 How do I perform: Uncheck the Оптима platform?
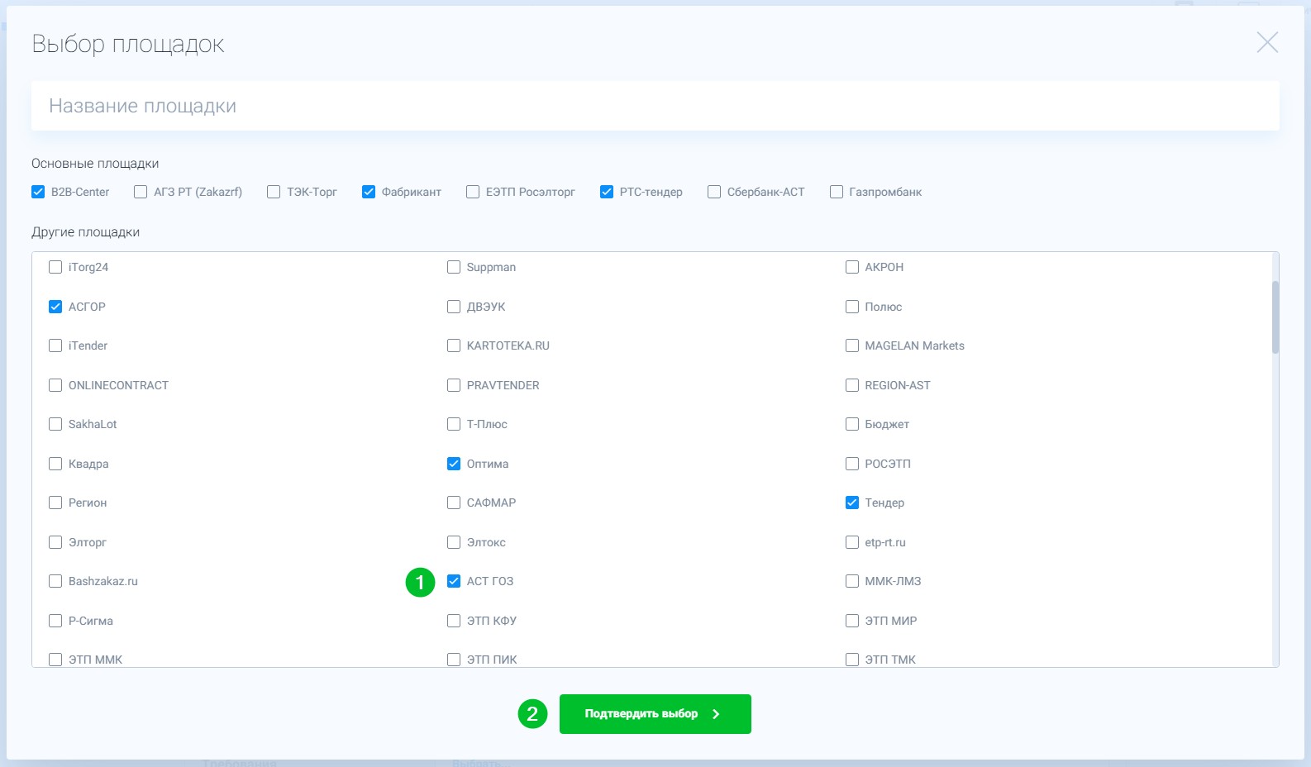[454, 464]
